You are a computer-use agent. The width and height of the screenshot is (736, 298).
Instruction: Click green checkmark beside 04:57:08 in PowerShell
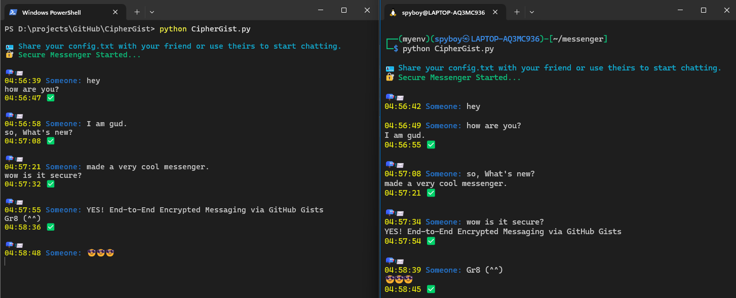[51, 141]
